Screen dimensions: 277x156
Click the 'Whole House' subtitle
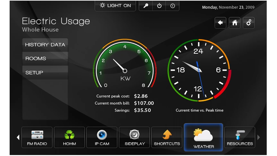[40, 30]
